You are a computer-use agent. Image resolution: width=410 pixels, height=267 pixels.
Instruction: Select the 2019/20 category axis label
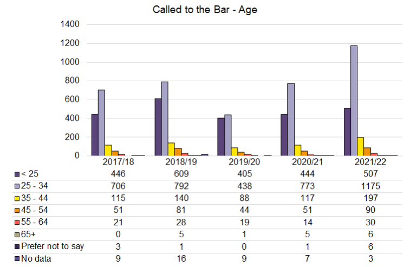pyautogui.click(x=244, y=162)
